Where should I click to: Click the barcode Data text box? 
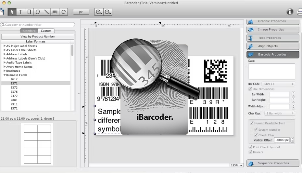(271, 71)
